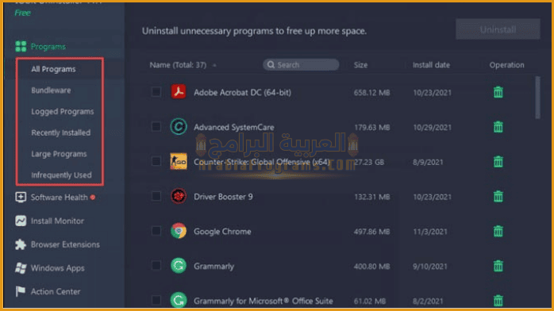Viewport: 554px width, 311px height.
Task: Open Browser Extensions section
Action: [65, 244]
